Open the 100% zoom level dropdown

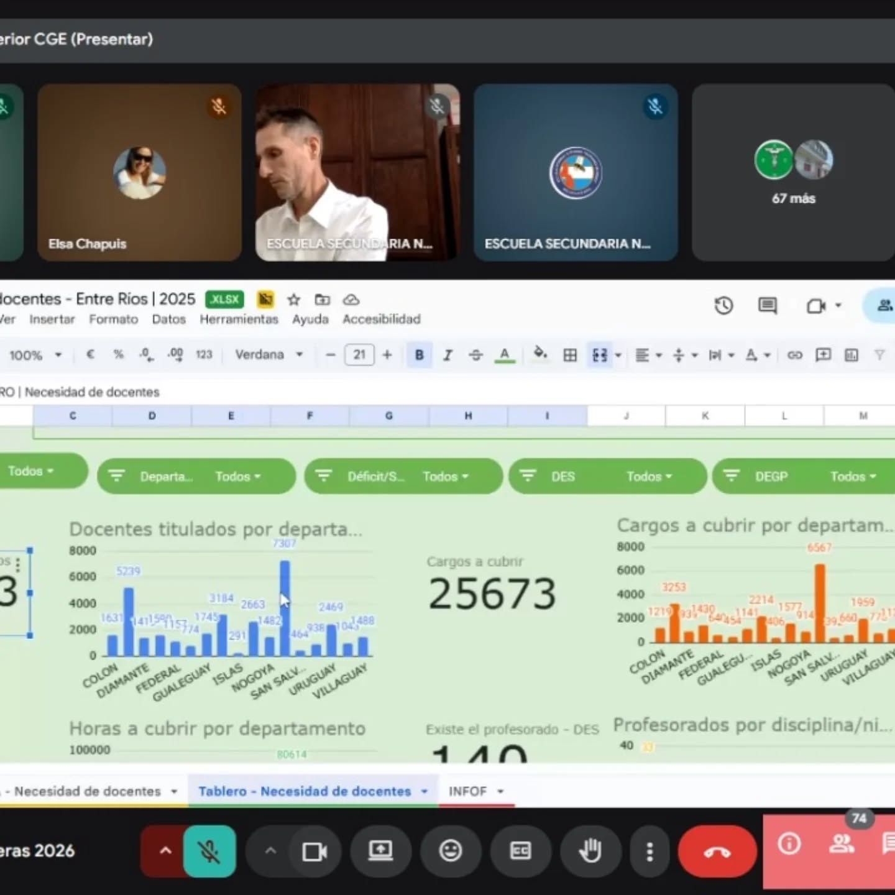35,356
